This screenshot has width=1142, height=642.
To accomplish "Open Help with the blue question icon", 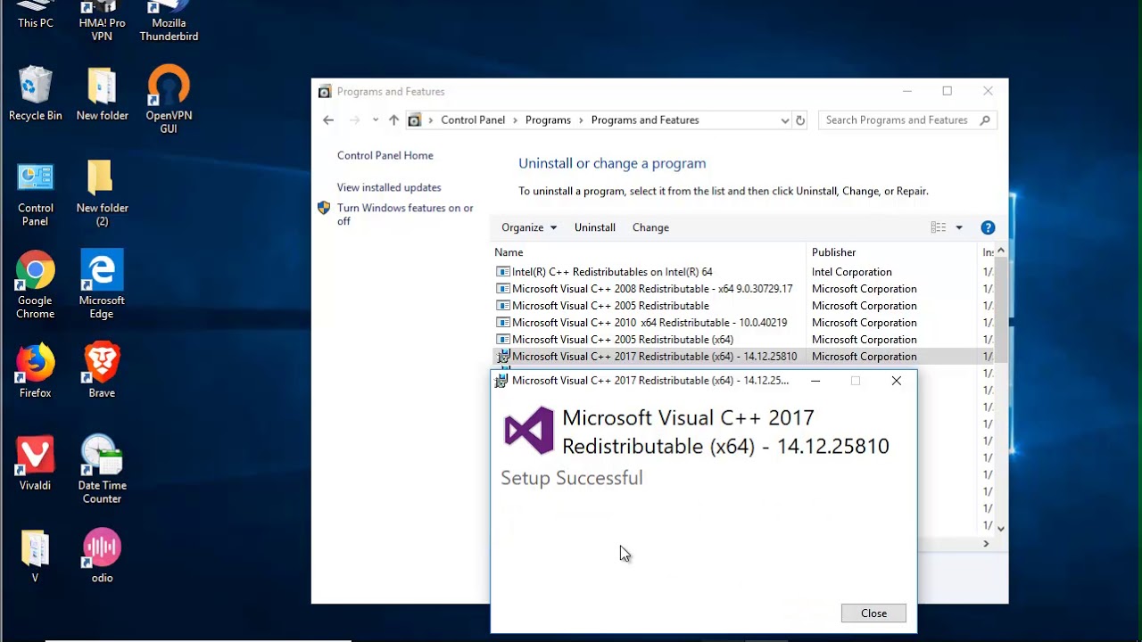I will 988,227.
